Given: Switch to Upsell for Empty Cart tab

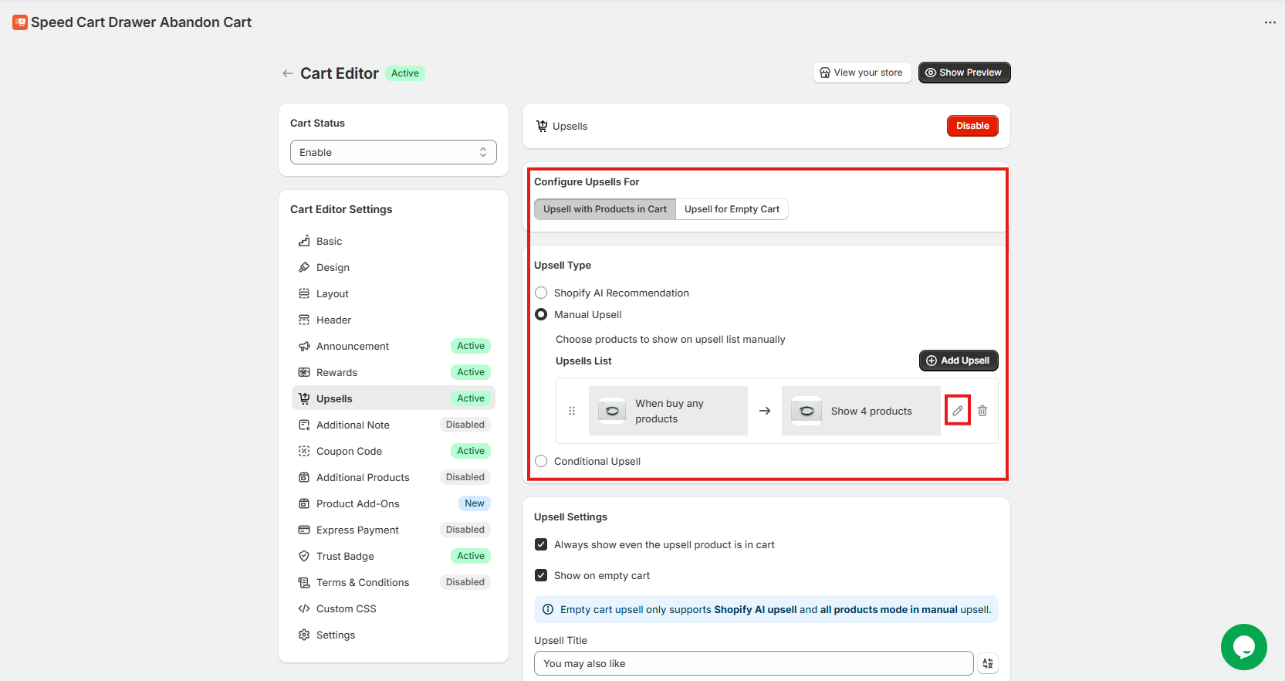Looking at the screenshot, I should (x=732, y=209).
